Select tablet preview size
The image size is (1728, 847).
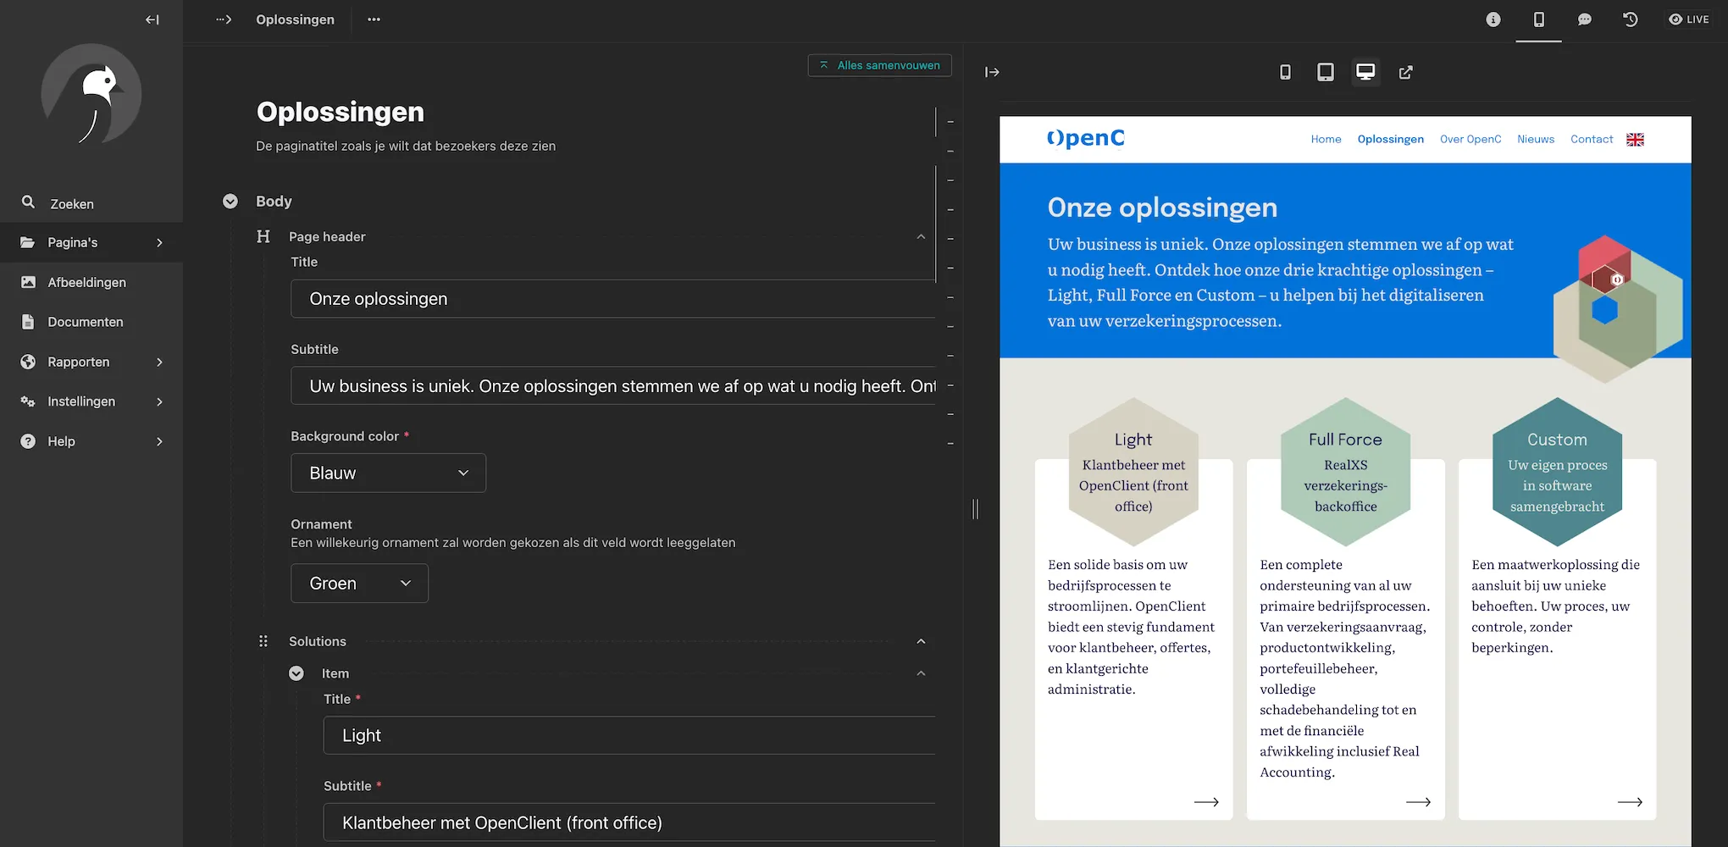[x=1326, y=72]
